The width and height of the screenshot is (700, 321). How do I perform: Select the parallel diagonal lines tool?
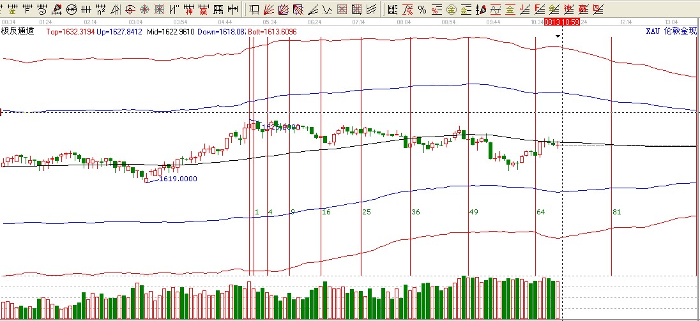pyautogui.click(x=371, y=10)
